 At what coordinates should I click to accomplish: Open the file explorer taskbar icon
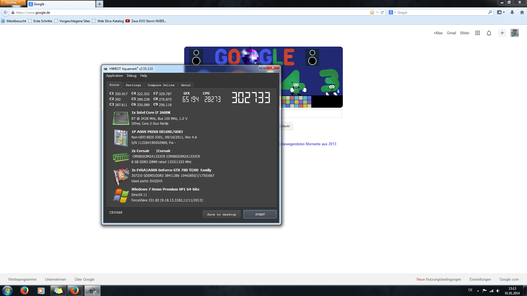coord(58,291)
